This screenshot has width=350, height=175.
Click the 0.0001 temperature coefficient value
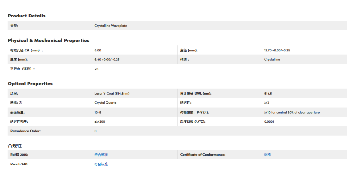click(x=269, y=122)
